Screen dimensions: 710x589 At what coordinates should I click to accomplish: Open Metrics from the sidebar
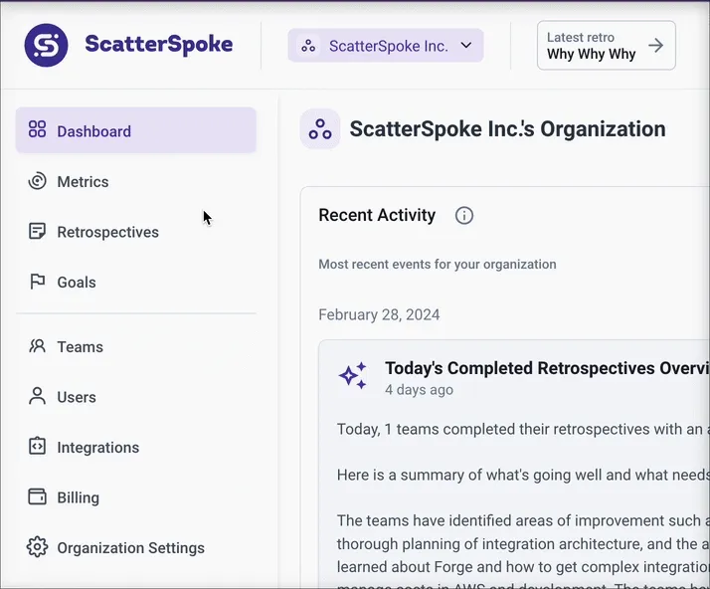pos(136,182)
